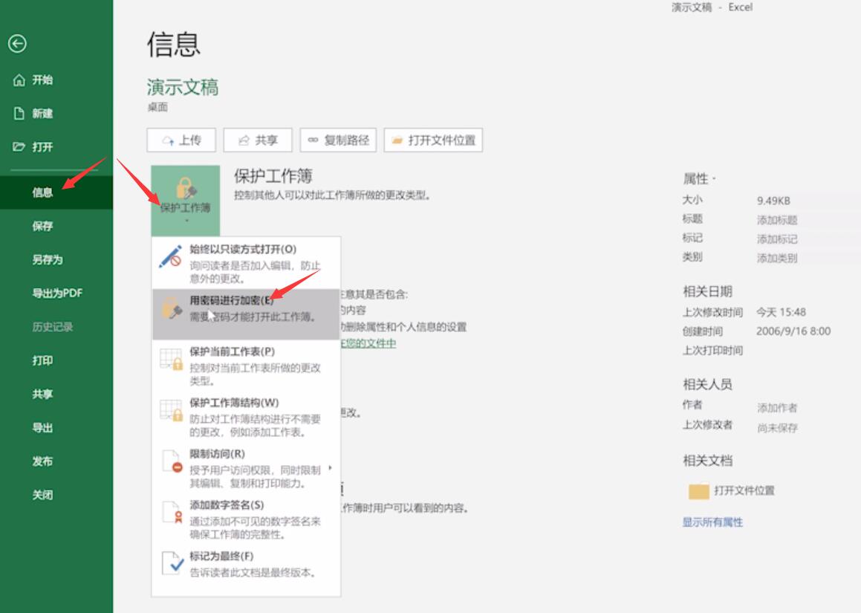Screen dimensions: 861x613
Task: Click the 显示所有属性 link
Action: point(712,522)
